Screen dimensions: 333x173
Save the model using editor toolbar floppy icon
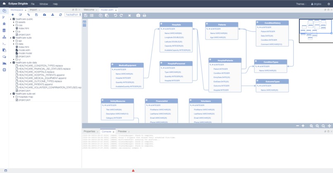click(86, 16)
